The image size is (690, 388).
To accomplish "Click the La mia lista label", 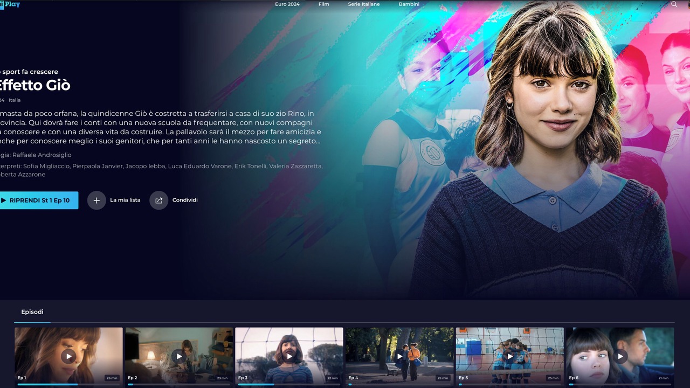I will pos(125,200).
